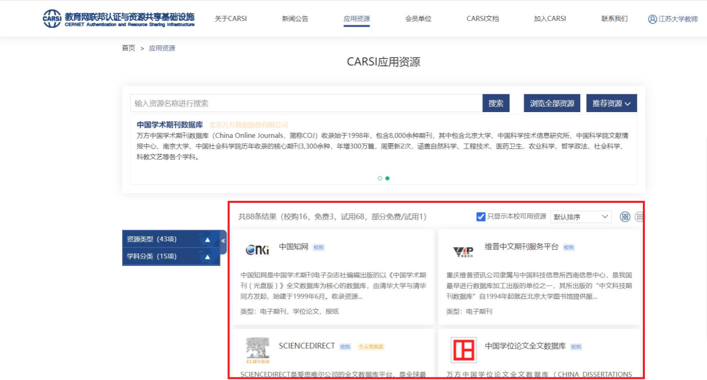707x380 pixels.
Task: Open the 默认排序 sort dropdown
Action: point(581,216)
